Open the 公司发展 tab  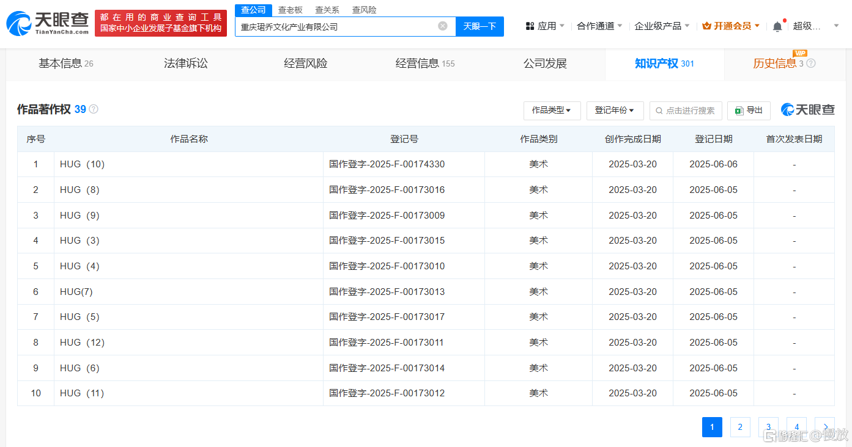click(x=545, y=64)
